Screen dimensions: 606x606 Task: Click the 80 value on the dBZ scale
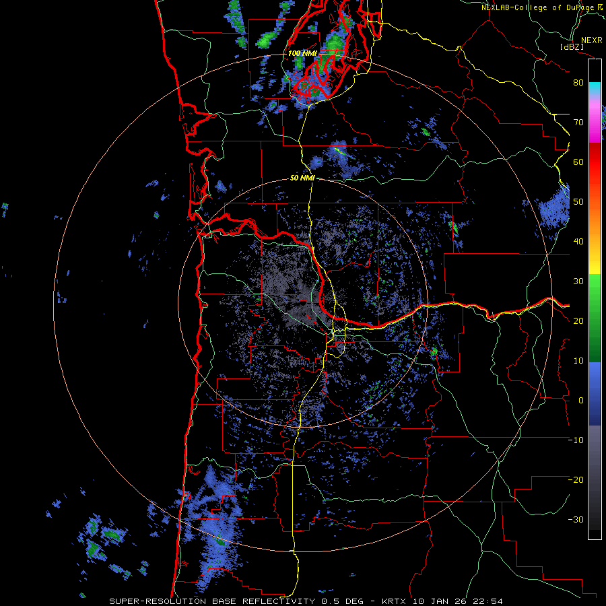click(x=578, y=82)
